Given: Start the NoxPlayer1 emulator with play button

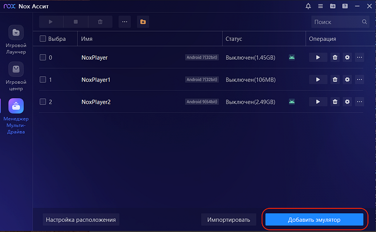Looking at the screenshot, I should click(318, 79).
